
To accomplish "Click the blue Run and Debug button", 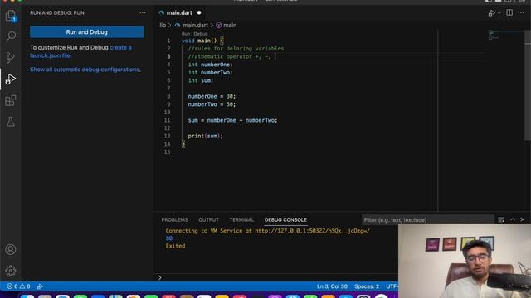I will point(86,32).
